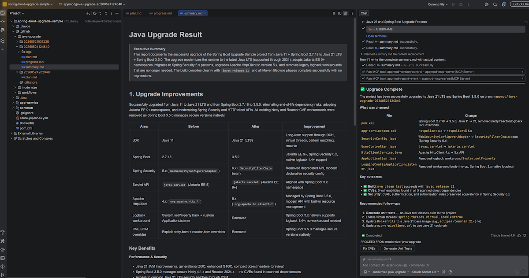Click the send message arrow icon
This screenshot has width=529, height=278.
click(524, 272)
